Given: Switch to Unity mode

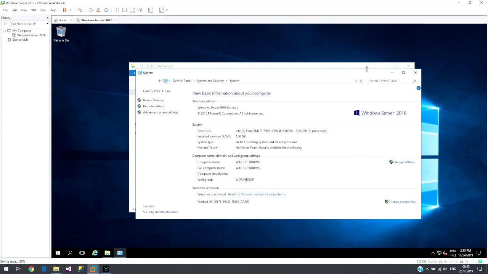Looking at the screenshot, I should [x=140, y=10].
